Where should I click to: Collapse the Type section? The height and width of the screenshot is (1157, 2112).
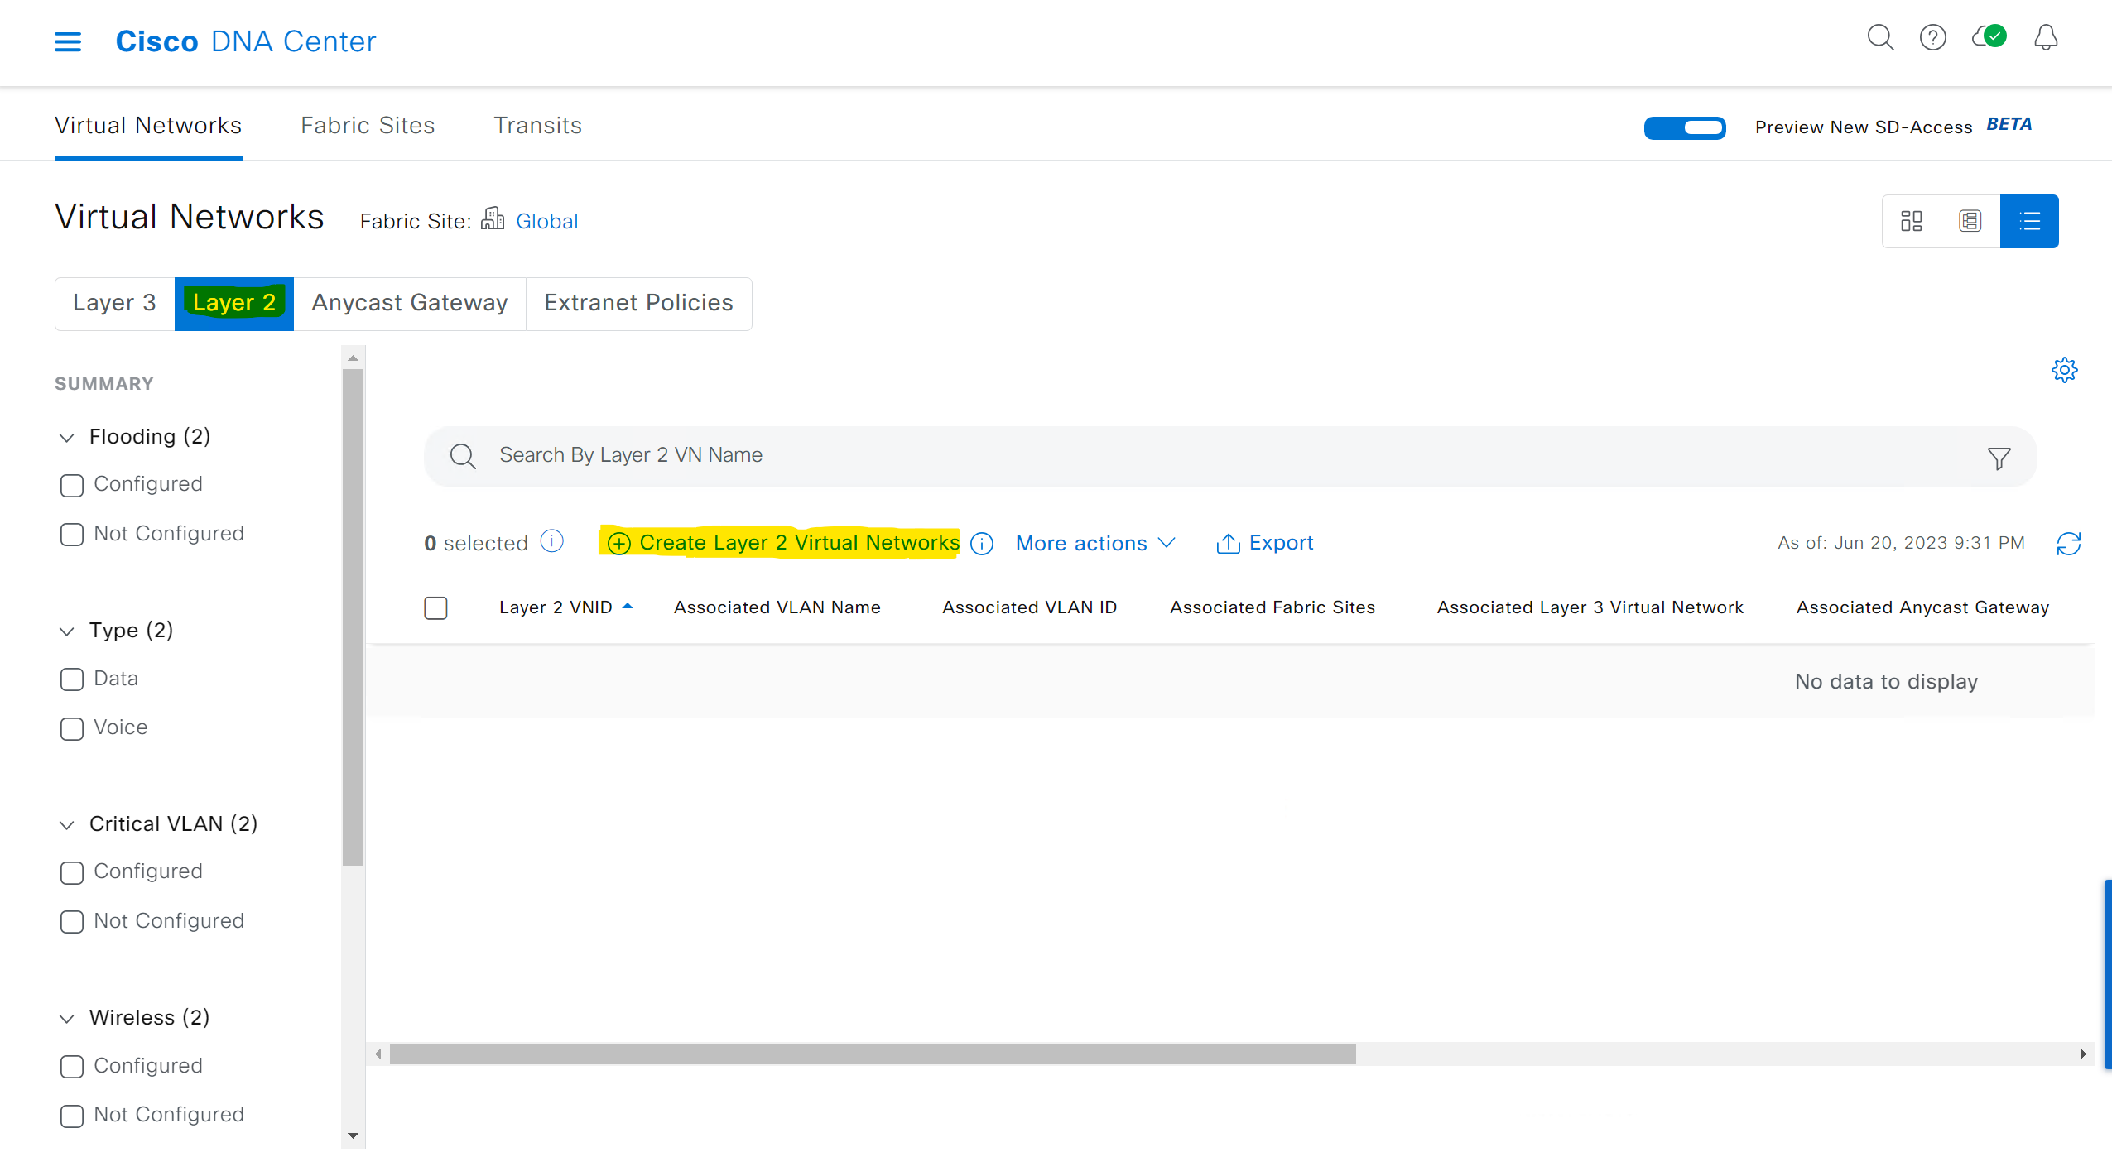(x=66, y=631)
